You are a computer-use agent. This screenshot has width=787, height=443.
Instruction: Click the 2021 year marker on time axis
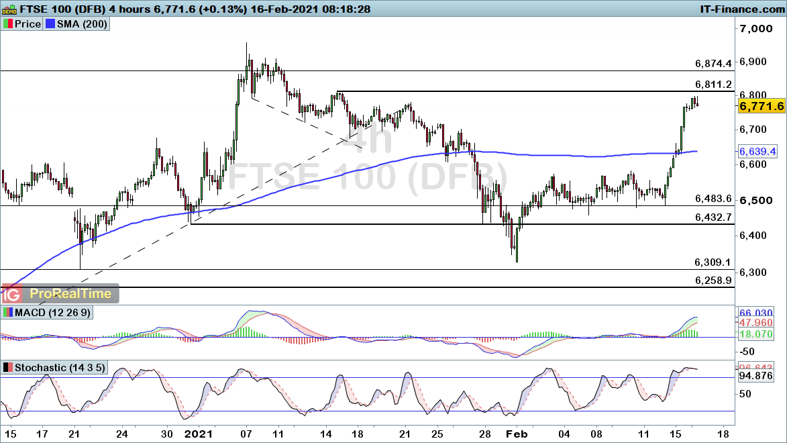[199, 434]
